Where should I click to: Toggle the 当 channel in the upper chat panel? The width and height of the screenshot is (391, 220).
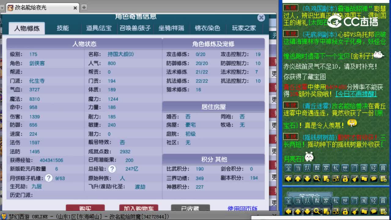coord(298,168)
